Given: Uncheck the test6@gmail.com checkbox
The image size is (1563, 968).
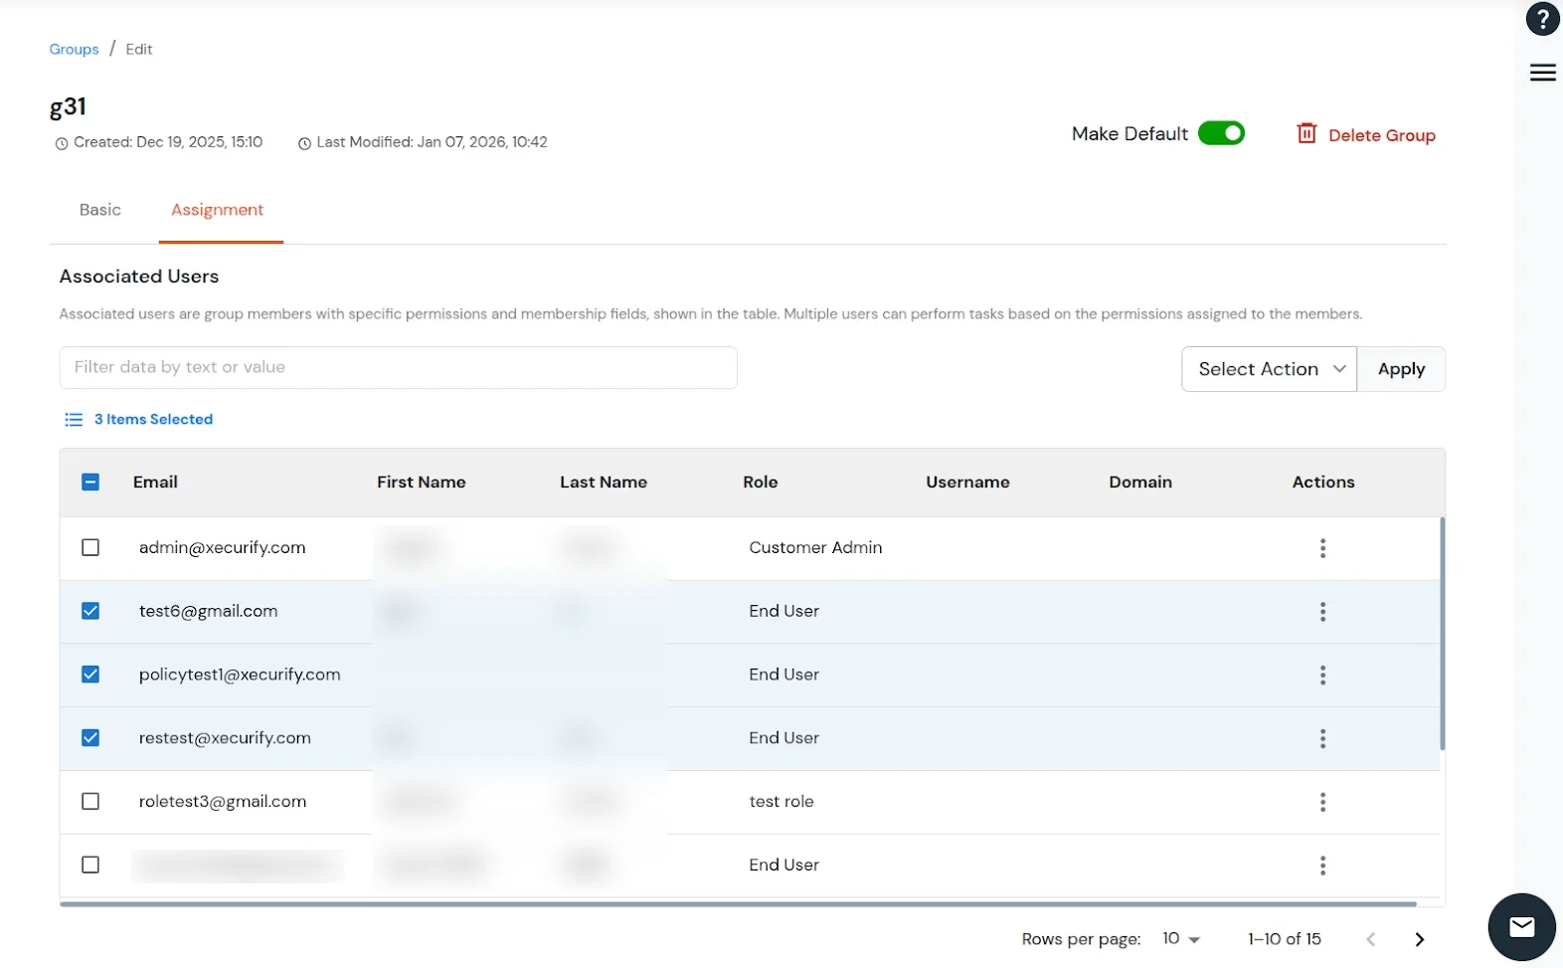Looking at the screenshot, I should (90, 611).
